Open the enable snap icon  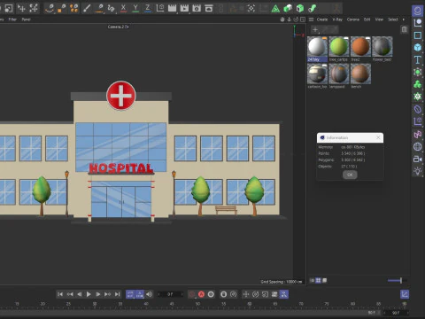(251, 8)
